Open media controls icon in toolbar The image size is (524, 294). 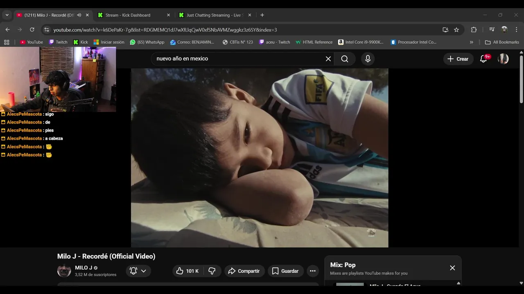(x=492, y=30)
